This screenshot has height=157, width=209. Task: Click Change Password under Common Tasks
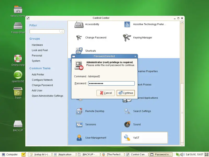click(42, 85)
